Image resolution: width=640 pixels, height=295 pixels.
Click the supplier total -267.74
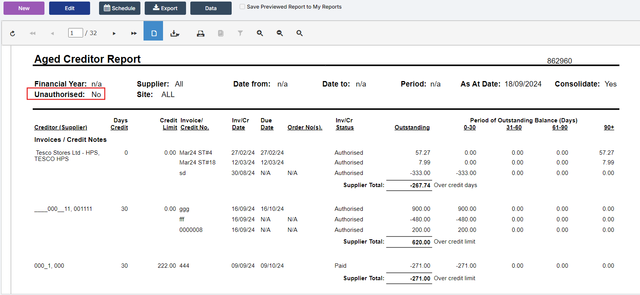click(x=420, y=185)
